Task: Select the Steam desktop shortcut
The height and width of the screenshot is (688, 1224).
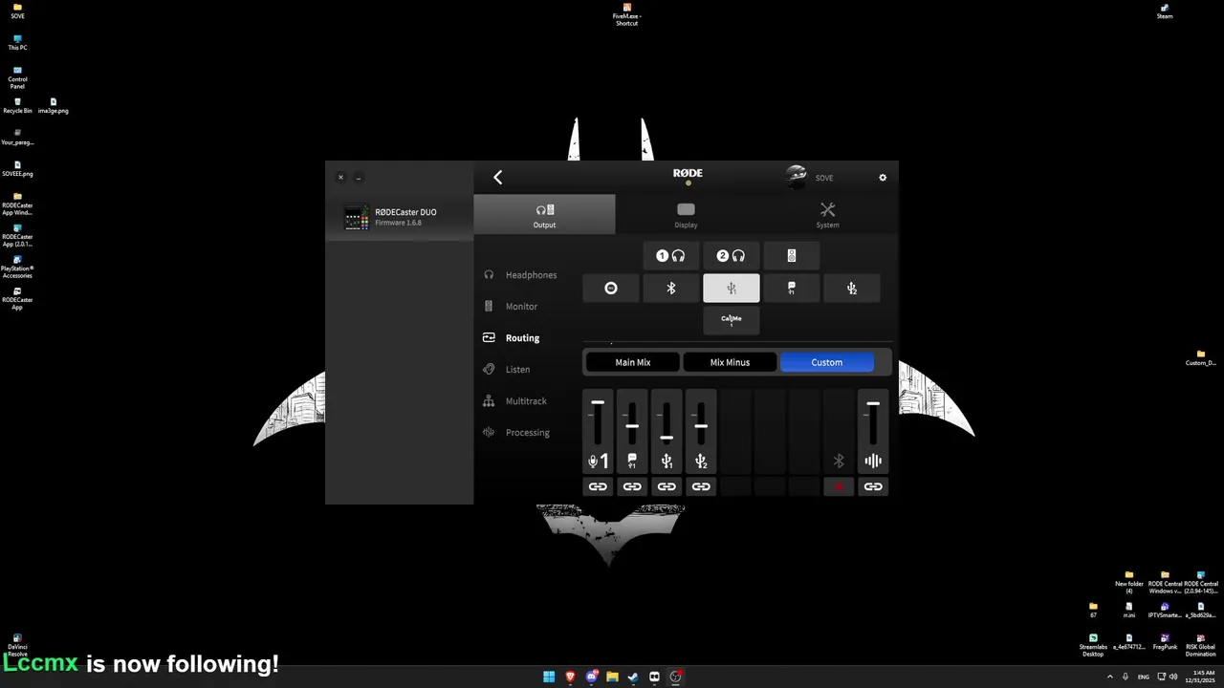Action: [1165, 11]
